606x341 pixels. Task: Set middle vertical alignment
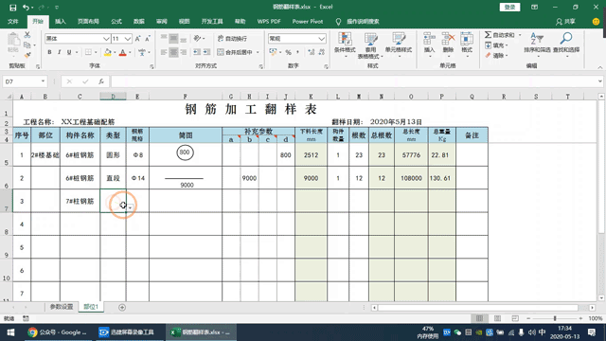pos(173,38)
